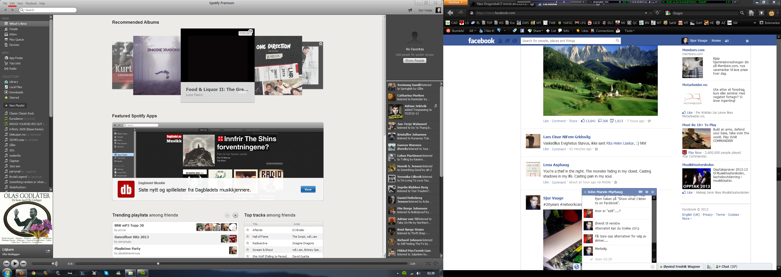The width and height of the screenshot is (781, 277).
Task: Reload the Facebook page in Firefox
Action: tap(657, 13)
